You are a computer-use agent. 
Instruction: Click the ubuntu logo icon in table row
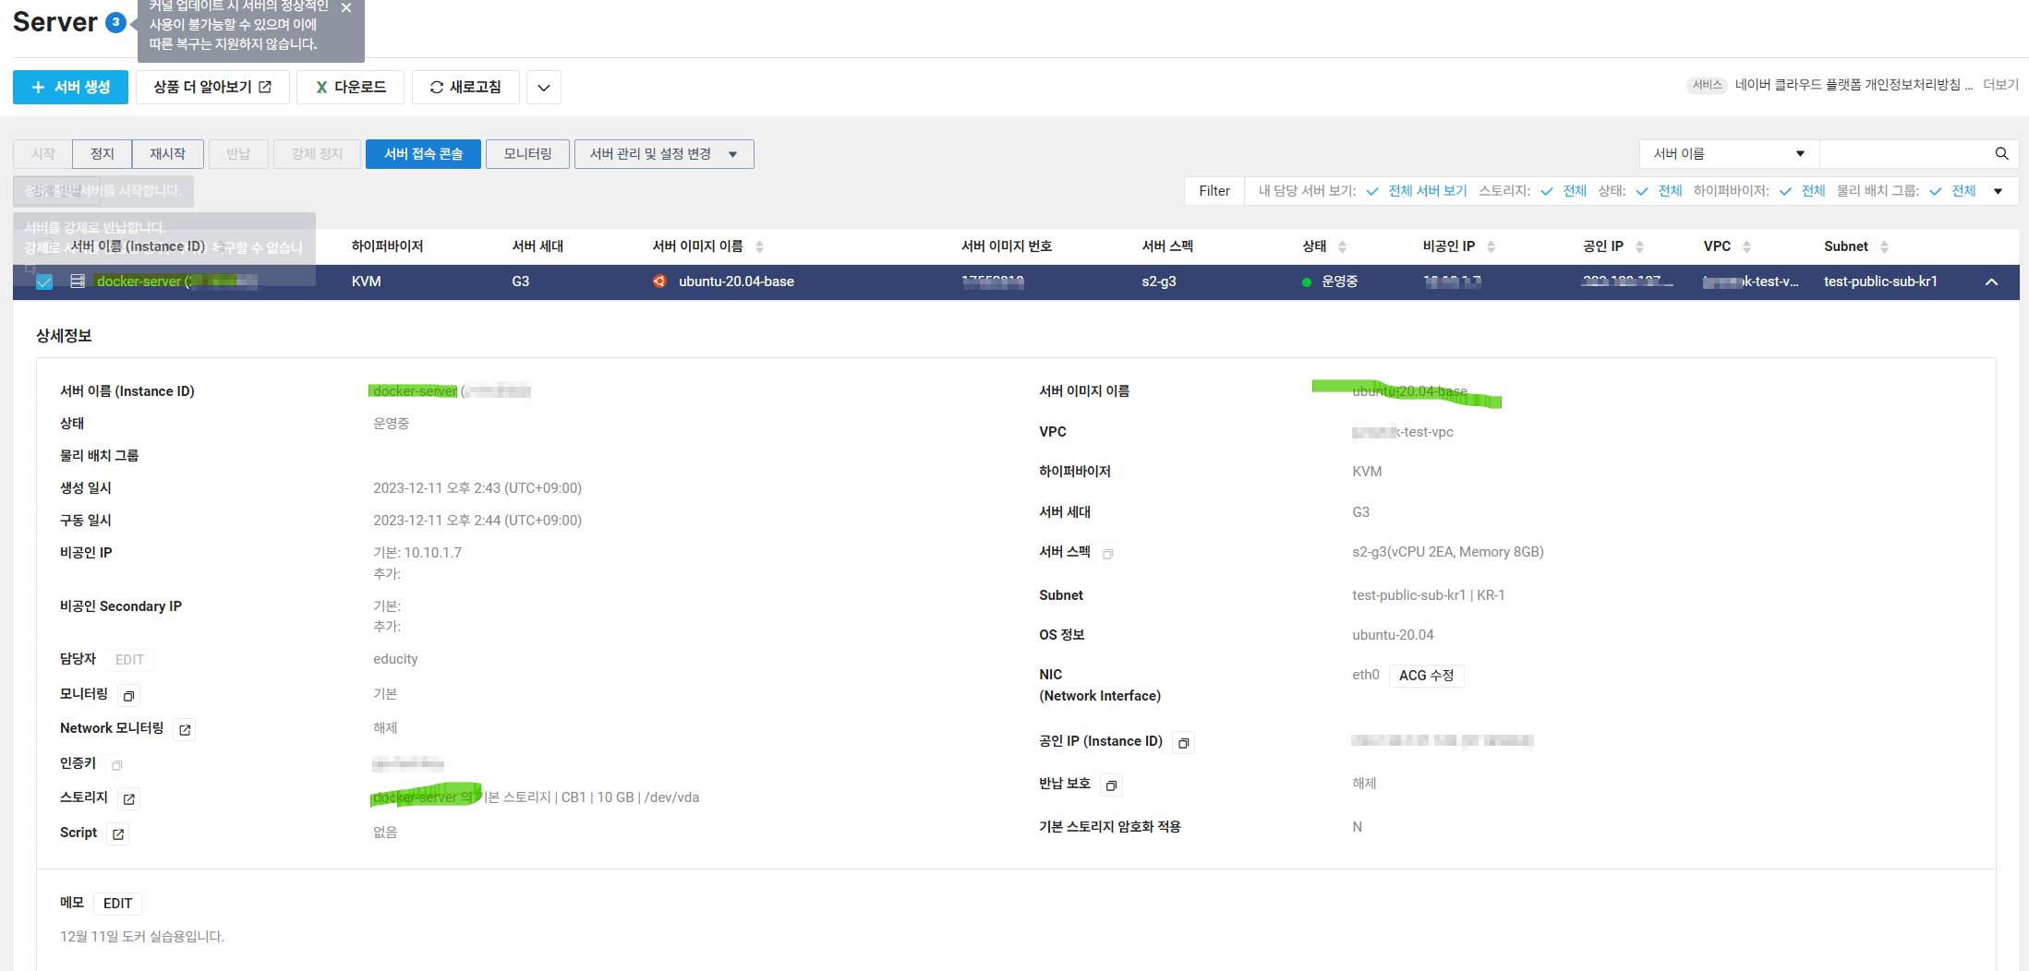pos(659,281)
